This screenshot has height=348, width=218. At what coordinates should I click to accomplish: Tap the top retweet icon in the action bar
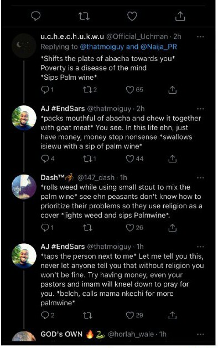point(84,16)
